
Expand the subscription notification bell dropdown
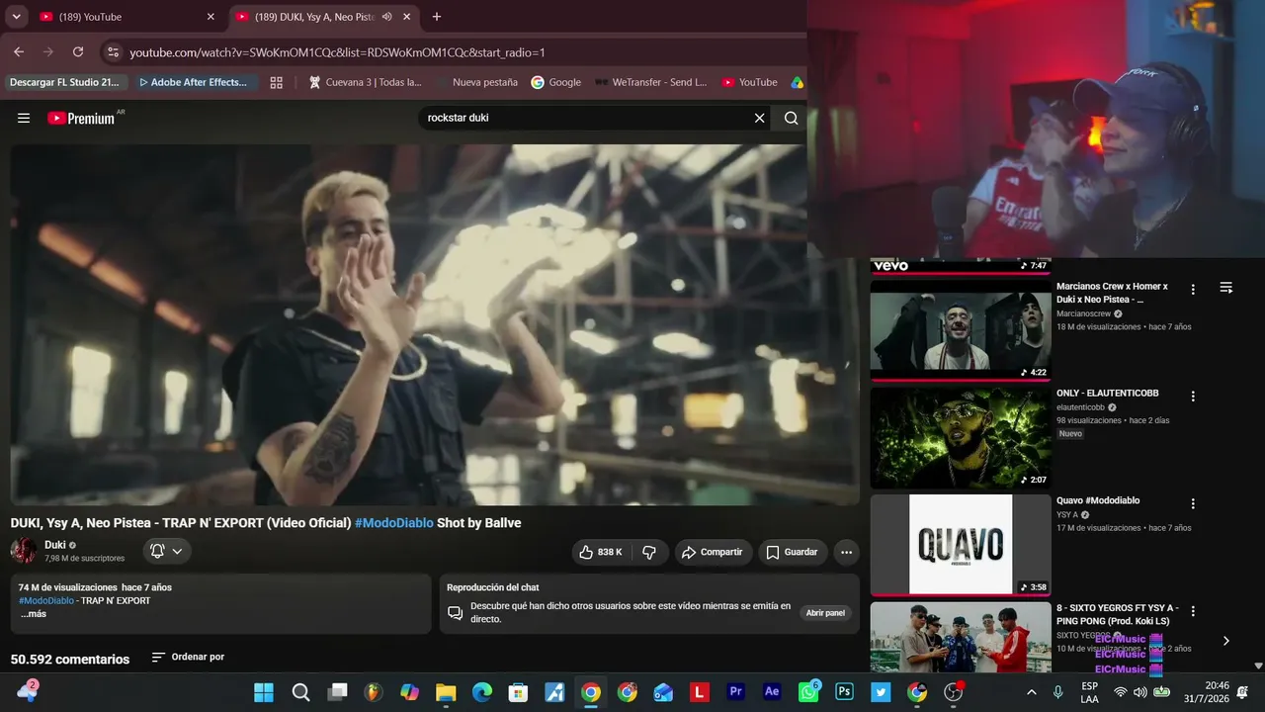tap(167, 551)
